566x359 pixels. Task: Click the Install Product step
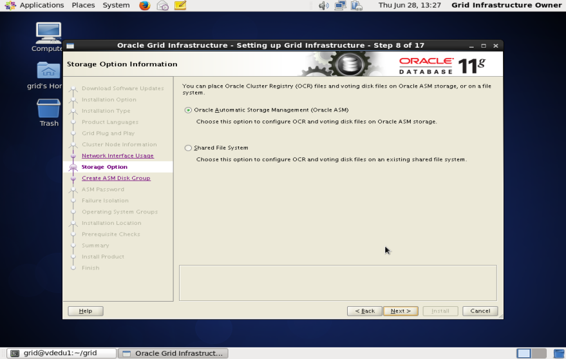pos(103,257)
